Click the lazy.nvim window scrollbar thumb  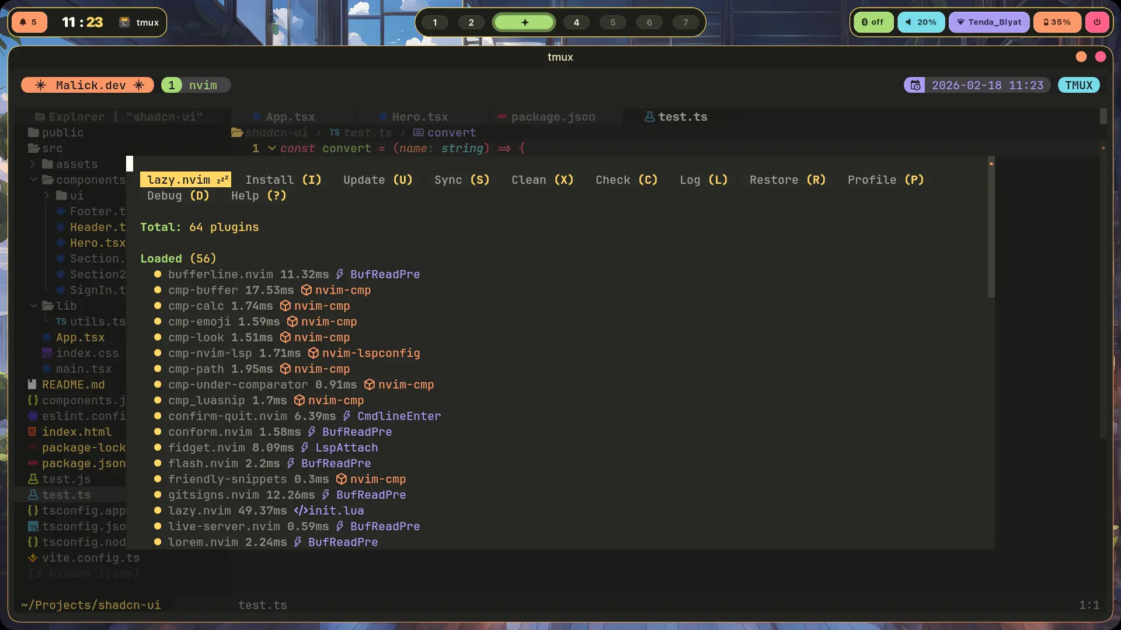991,228
